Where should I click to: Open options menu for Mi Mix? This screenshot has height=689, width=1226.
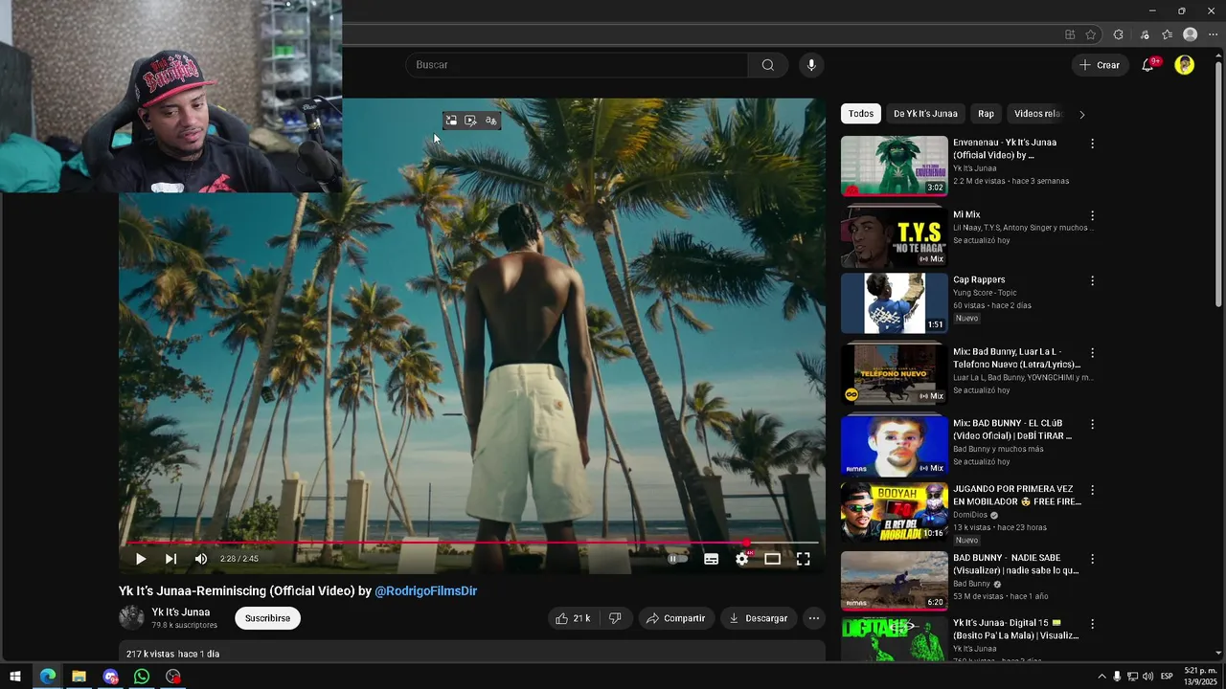pos(1092,215)
